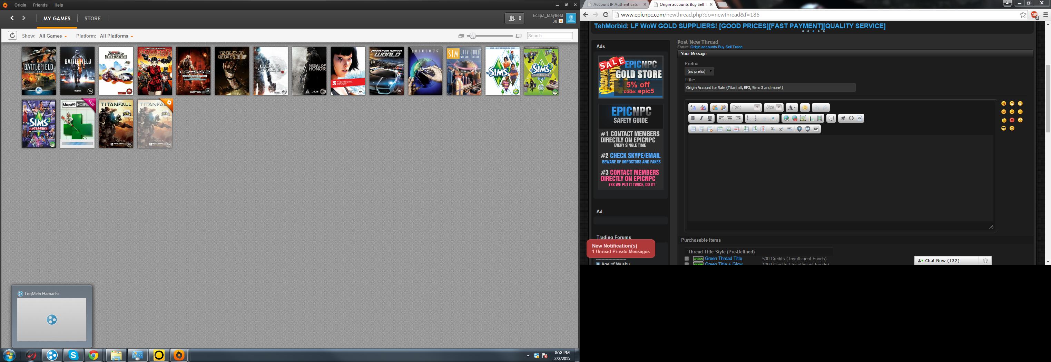
Task: Go back in Origin navigation
Action: (x=12, y=18)
